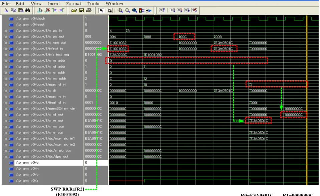
Task: Open the Window menu
Action: click(x=114, y=3)
